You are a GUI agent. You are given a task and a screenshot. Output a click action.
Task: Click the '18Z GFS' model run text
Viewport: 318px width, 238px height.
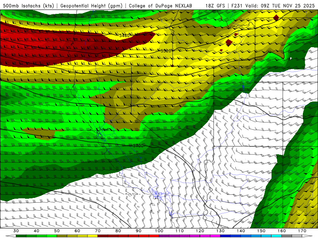click(x=215, y=6)
